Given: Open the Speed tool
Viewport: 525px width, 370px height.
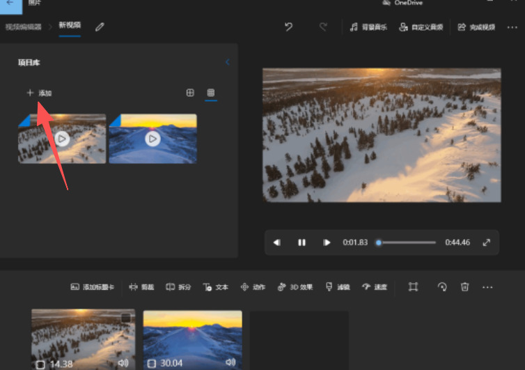Looking at the screenshot, I should pos(375,287).
